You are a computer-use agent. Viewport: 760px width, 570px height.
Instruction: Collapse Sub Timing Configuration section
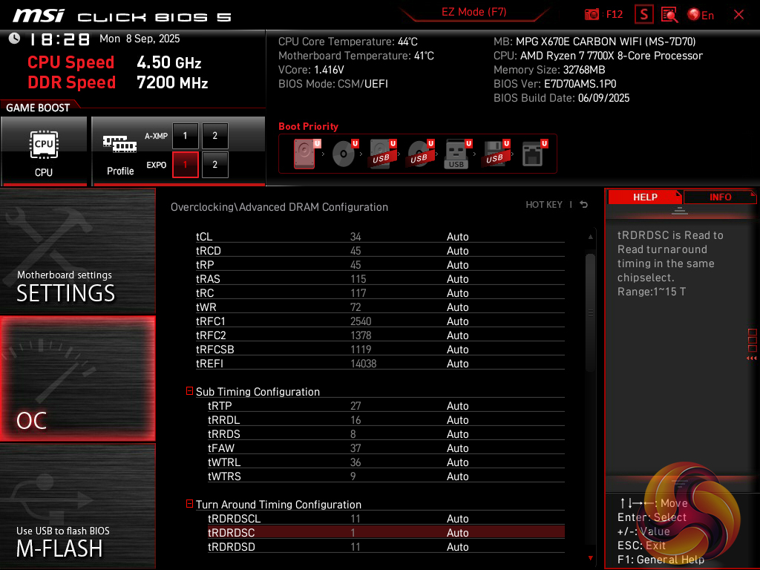point(189,391)
